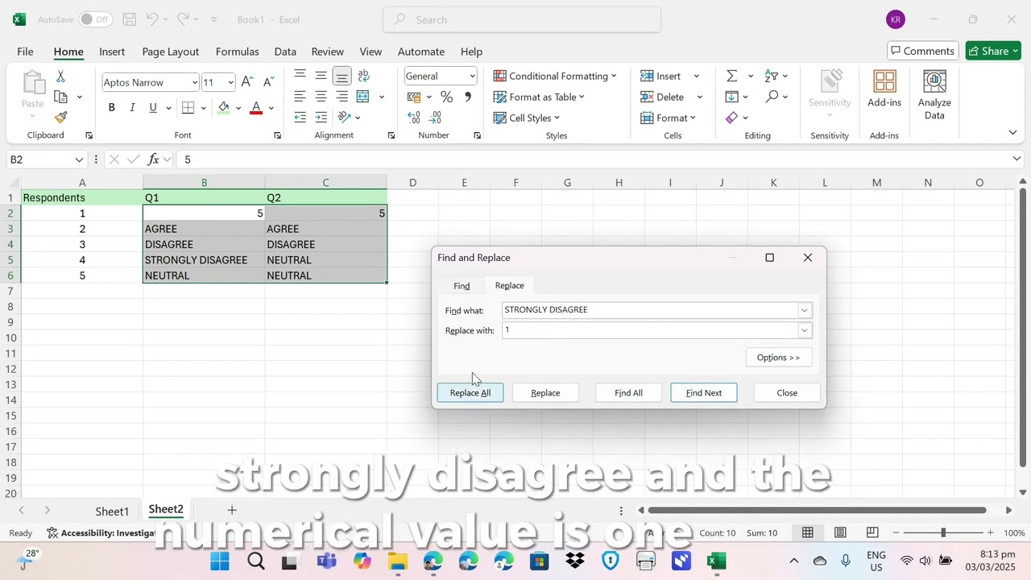Click the Find Next button
The height and width of the screenshot is (580, 1031).
pyautogui.click(x=704, y=393)
